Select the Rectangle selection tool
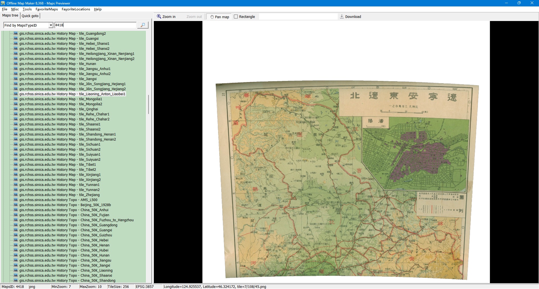 tap(244, 17)
